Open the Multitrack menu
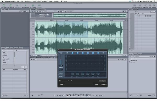Viewport: 157px width, 101px height. [28, 1]
